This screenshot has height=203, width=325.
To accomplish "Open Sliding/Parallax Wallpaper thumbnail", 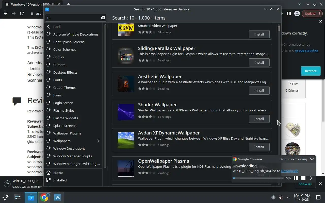I will click(x=126, y=56).
